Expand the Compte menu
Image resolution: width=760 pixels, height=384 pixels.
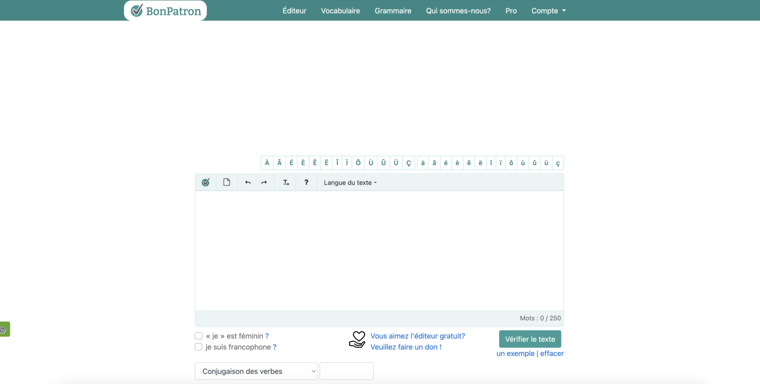(548, 10)
